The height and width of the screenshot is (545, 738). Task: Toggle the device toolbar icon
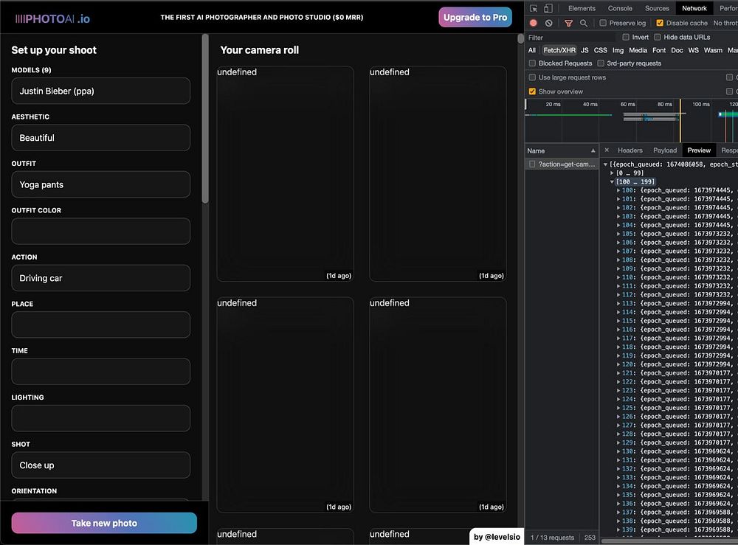[x=548, y=8]
